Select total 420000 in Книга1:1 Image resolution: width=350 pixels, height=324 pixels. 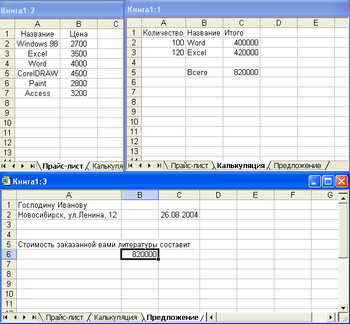pos(241,52)
